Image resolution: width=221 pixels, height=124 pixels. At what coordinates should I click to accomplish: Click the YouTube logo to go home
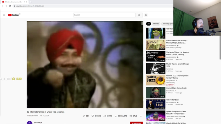[x=13, y=15]
